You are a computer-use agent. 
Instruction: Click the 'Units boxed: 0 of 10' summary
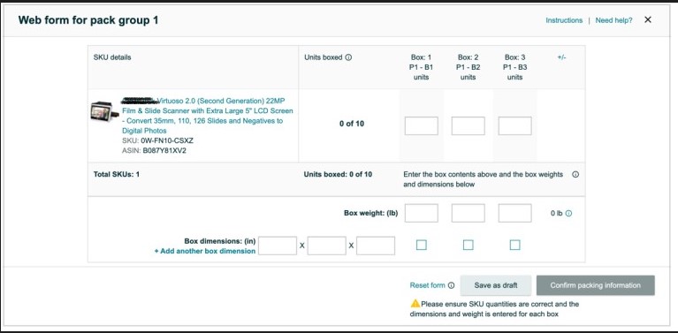coord(338,175)
